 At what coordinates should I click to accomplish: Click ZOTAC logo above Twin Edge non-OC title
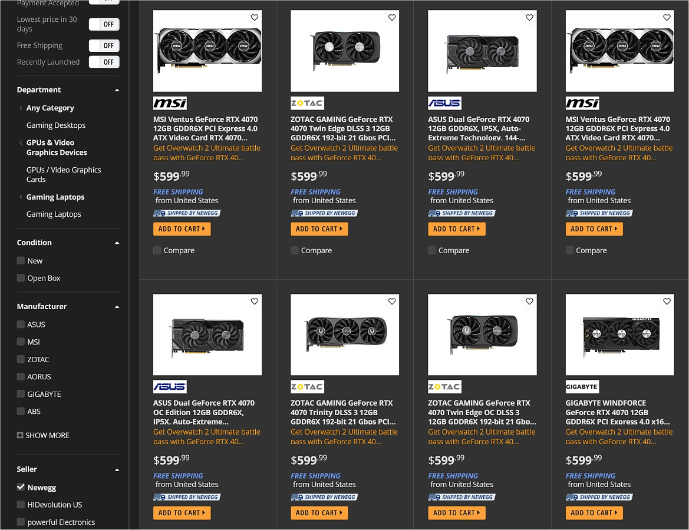[307, 103]
